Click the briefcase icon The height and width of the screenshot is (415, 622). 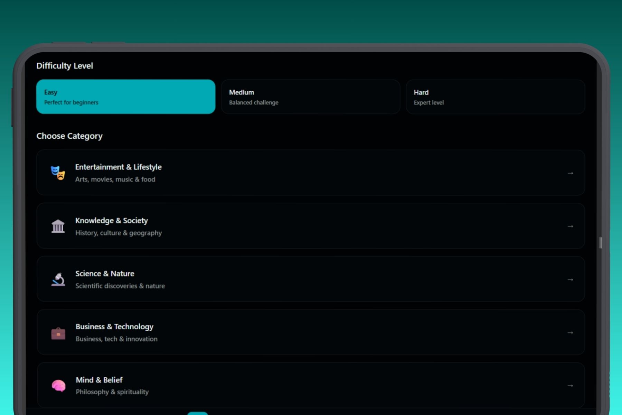click(x=58, y=333)
